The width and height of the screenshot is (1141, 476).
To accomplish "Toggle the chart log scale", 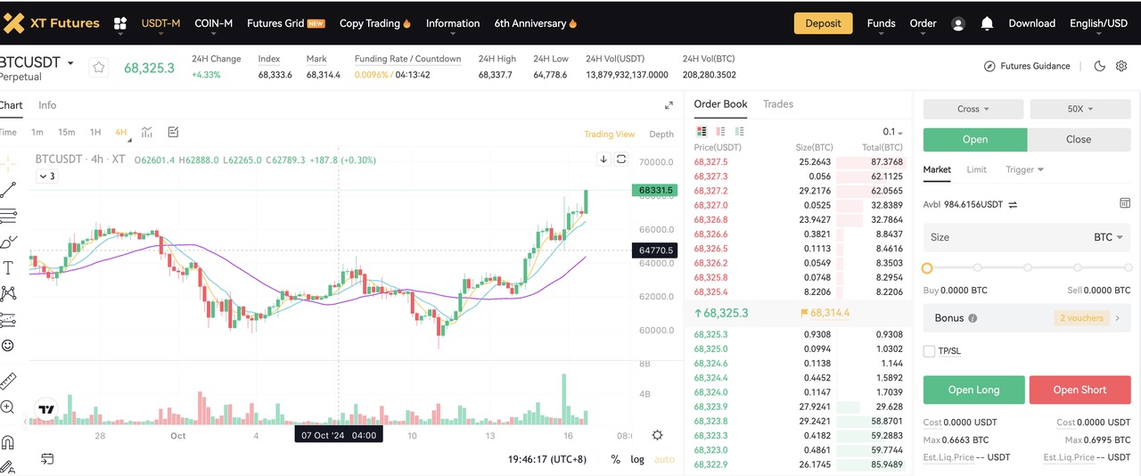I will (637, 459).
